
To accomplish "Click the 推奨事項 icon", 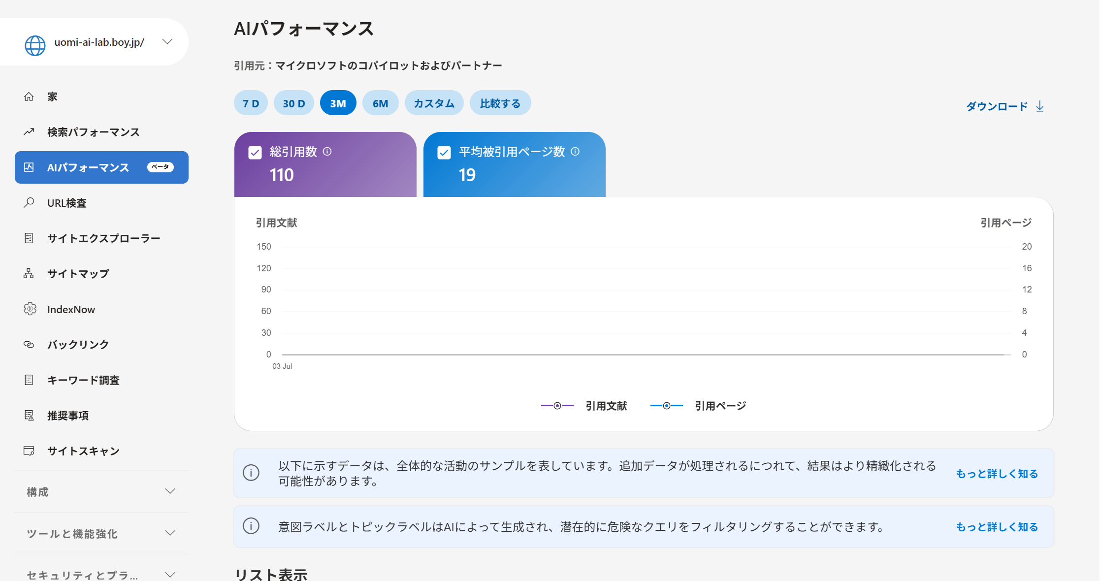I will click(x=29, y=416).
